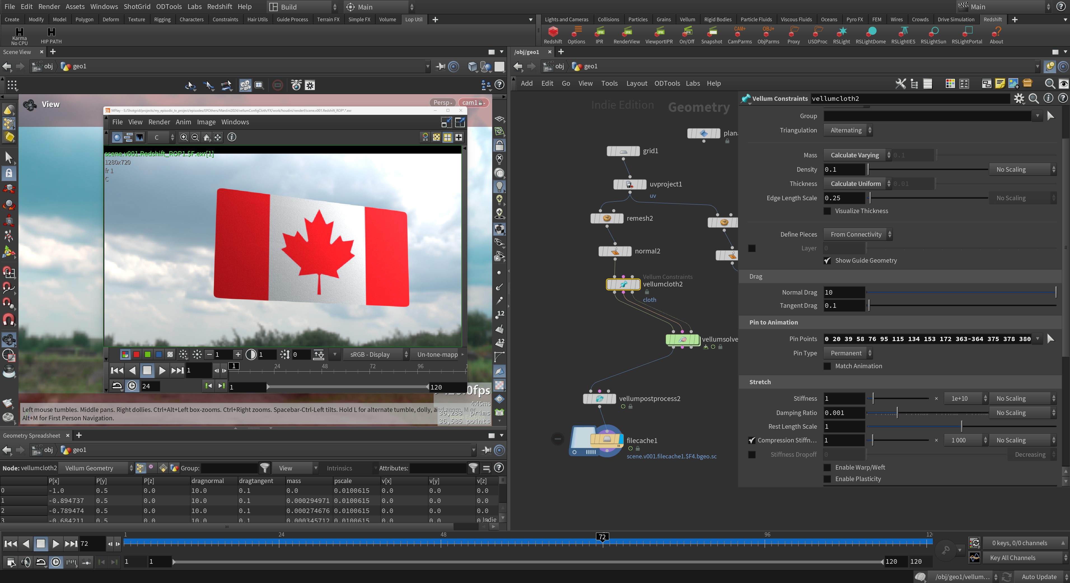
Task: Enable Warp/Weft checkbox
Action: pyautogui.click(x=827, y=467)
